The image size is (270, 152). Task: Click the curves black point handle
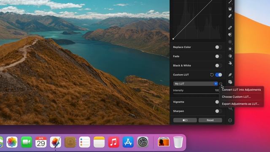pyautogui.click(x=173, y=39)
